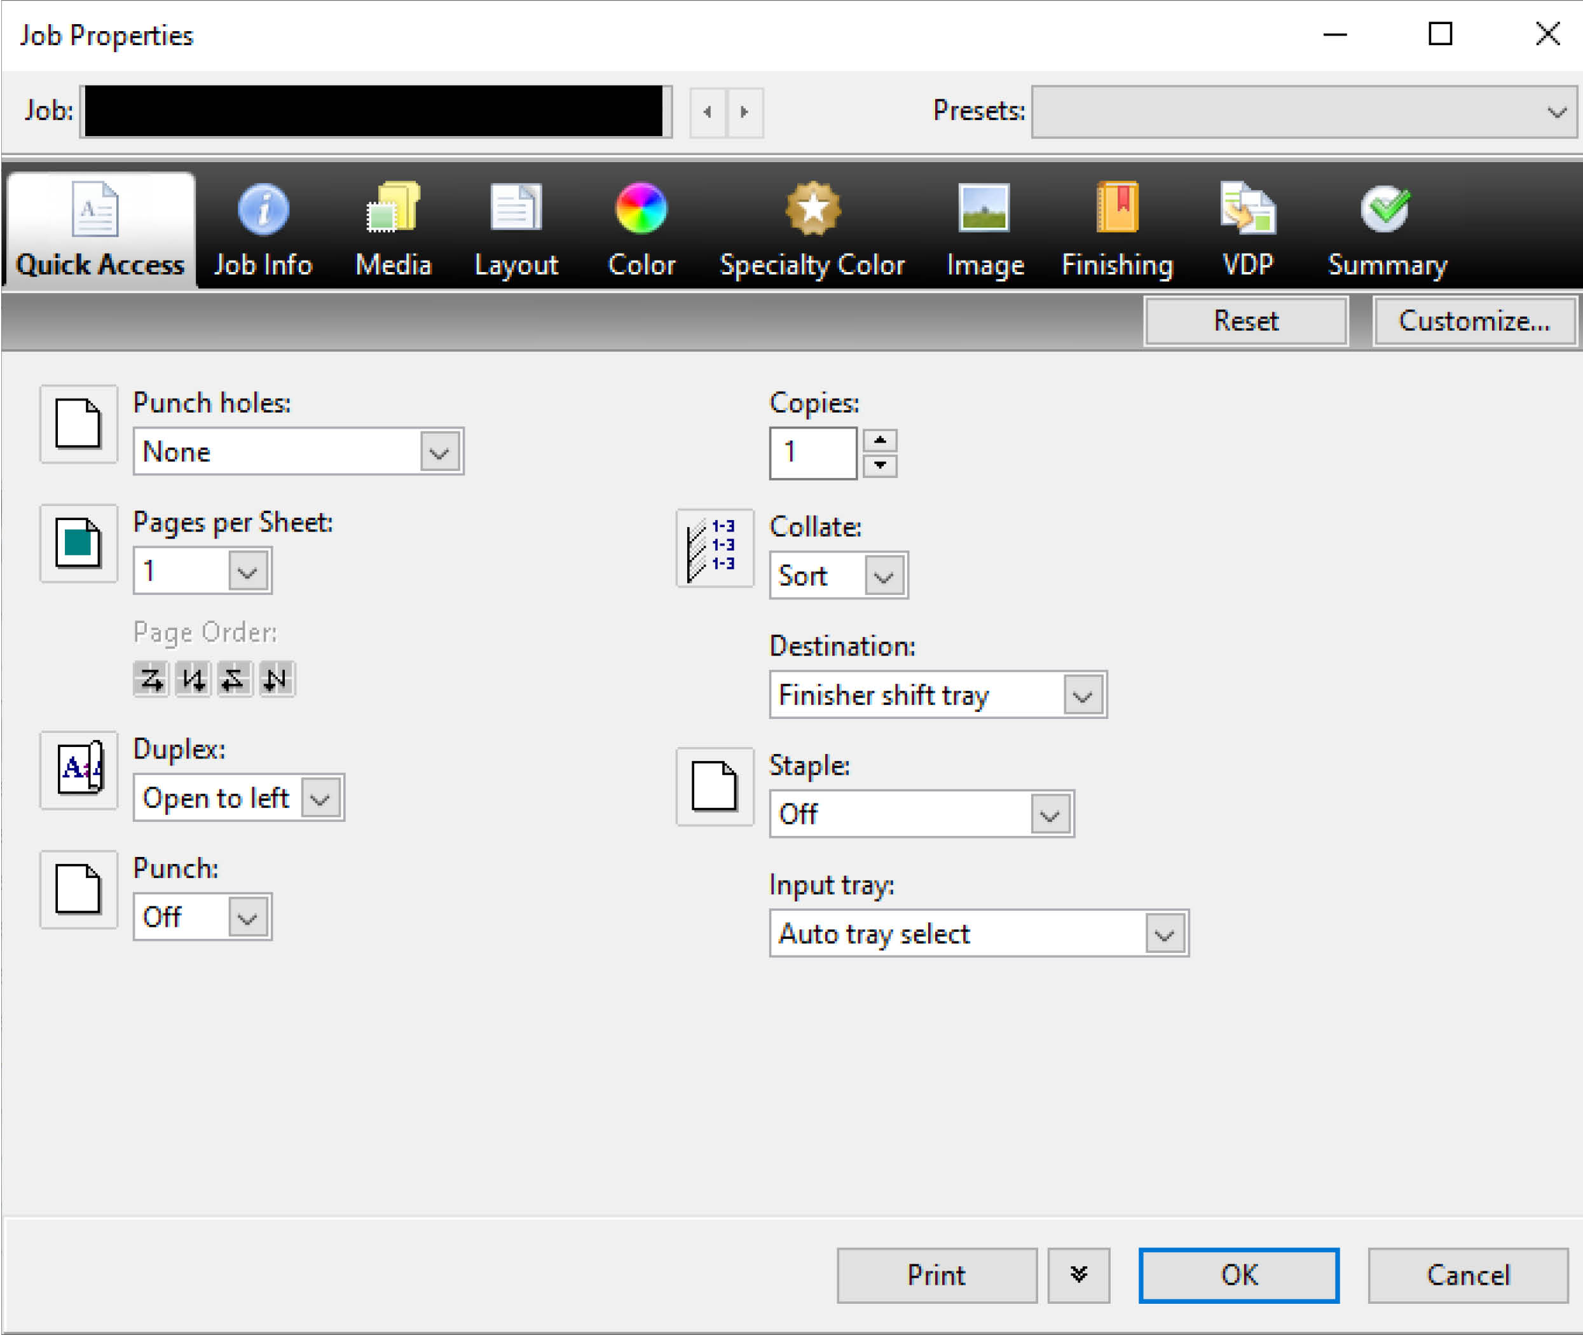The image size is (1583, 1335).
Task: Open the Finishing tab
Action: pyautogui.click(x=1117, y=230)
